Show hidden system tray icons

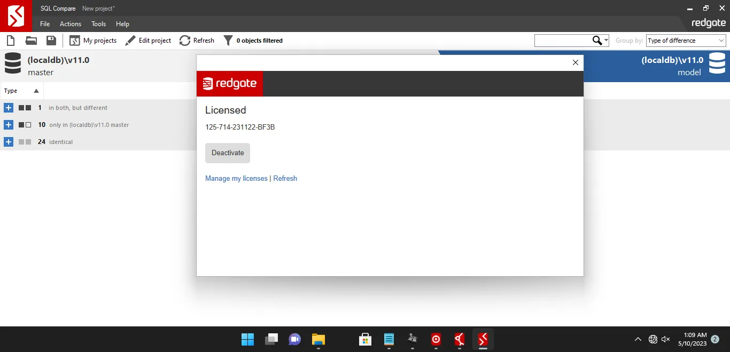pos(638,339)
